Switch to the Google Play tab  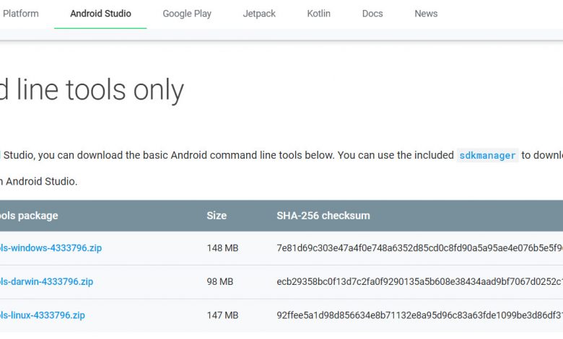point(187,14)
